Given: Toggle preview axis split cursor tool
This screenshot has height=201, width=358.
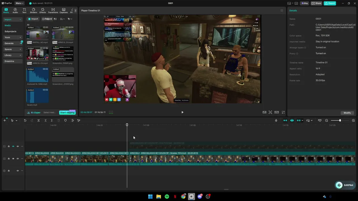Looking at the screenshot, I should pos(308,120).
